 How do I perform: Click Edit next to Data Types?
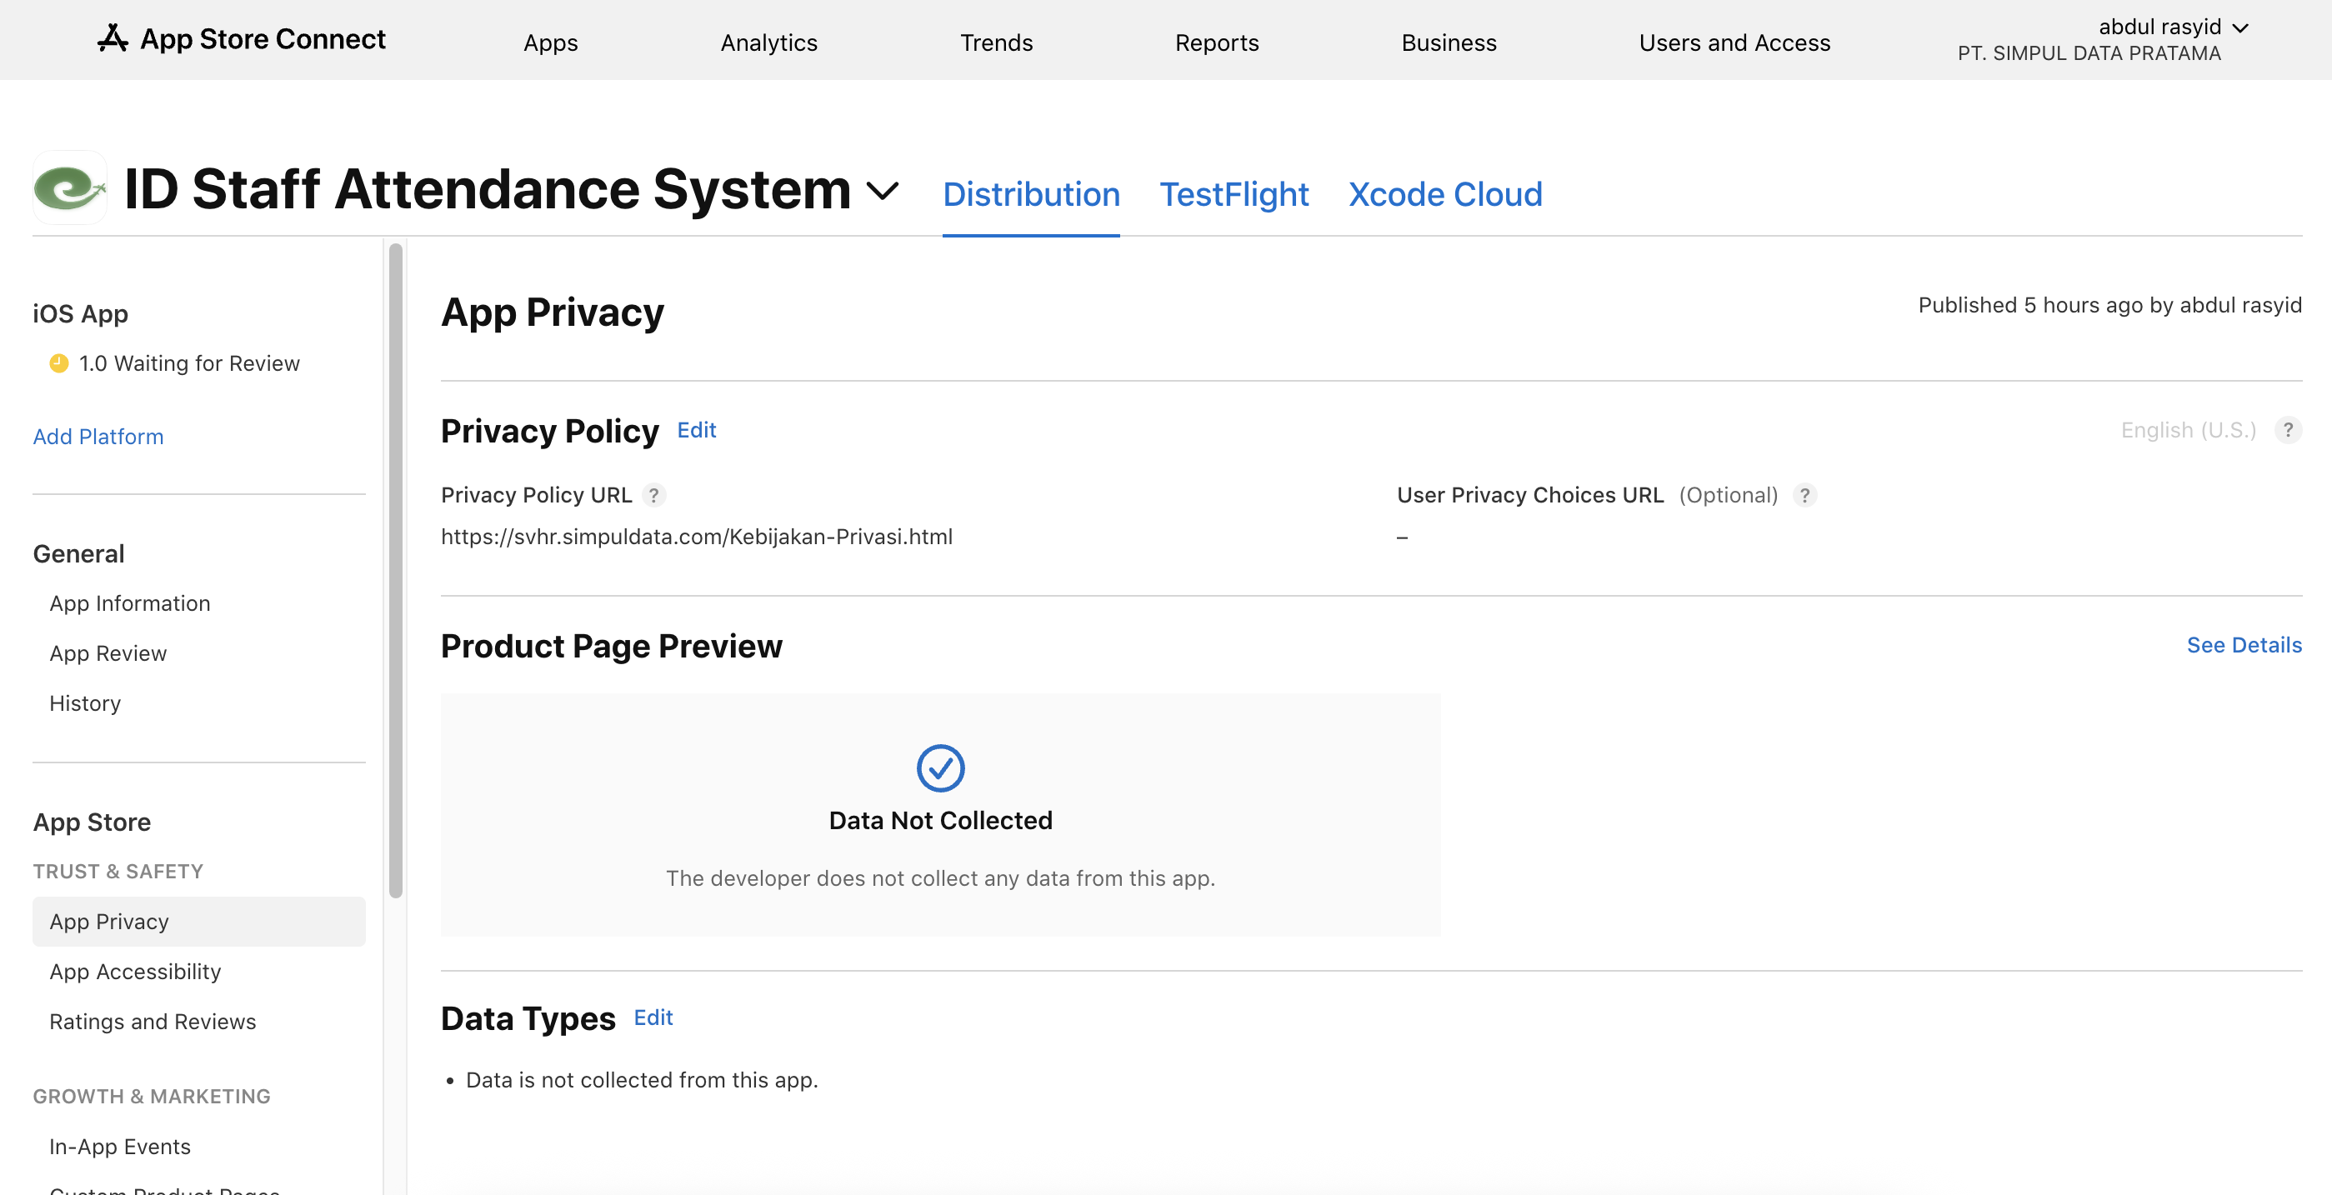coord(653,1017)
